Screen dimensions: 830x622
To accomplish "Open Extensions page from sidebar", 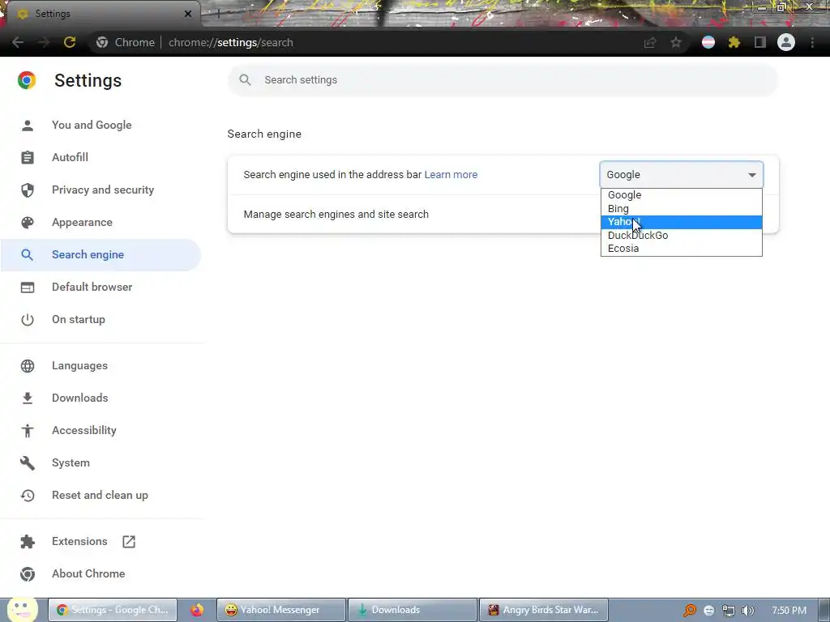I will (79, 542).
